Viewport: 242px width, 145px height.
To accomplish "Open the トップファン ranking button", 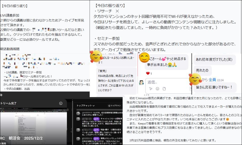I will (x=114, y=106).
